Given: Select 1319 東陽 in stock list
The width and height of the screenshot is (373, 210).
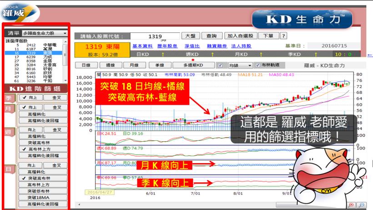Looking at the screenshot, I should click(x=34, y=53).
